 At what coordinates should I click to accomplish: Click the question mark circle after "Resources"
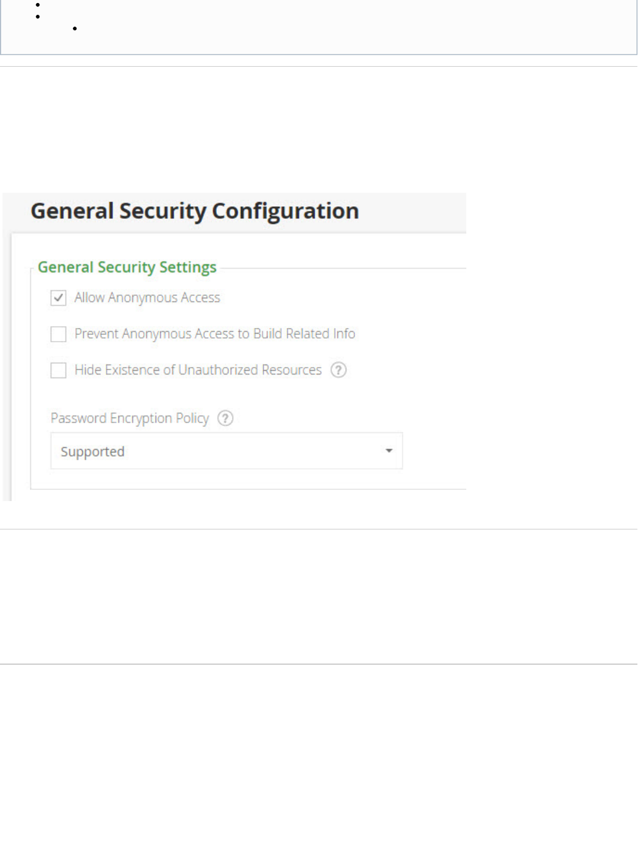pos(338,370)
